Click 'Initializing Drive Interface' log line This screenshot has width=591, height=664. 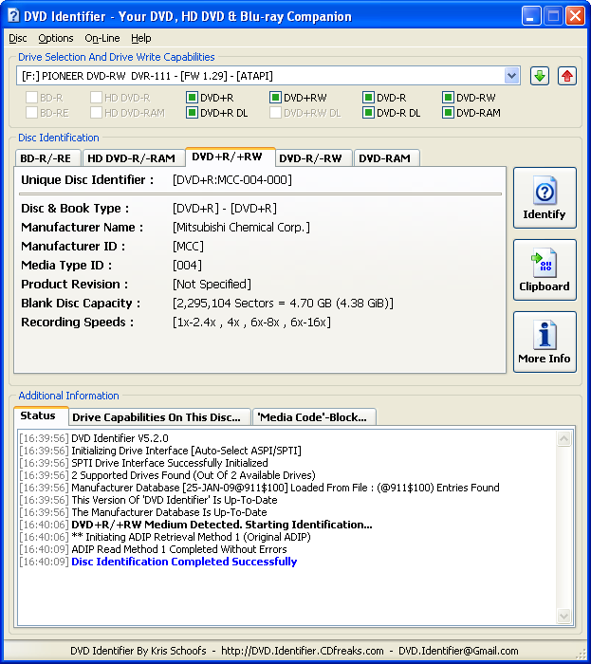coord(186,451)
